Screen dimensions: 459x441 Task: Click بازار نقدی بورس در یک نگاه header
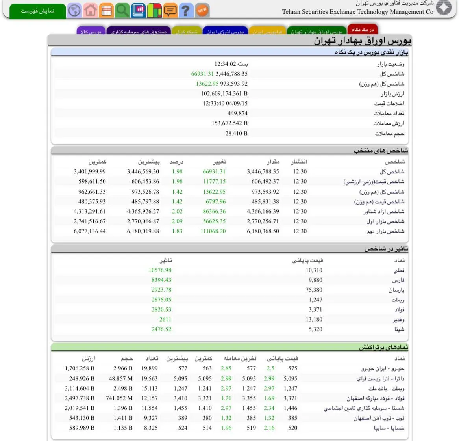coord(229,52)
